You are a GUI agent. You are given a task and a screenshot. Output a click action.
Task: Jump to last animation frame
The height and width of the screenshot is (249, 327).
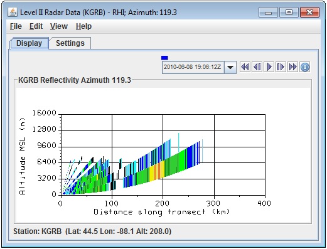pos(292,67)
